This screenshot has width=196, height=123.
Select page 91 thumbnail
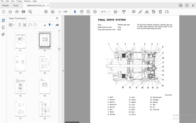click(20, 40)
